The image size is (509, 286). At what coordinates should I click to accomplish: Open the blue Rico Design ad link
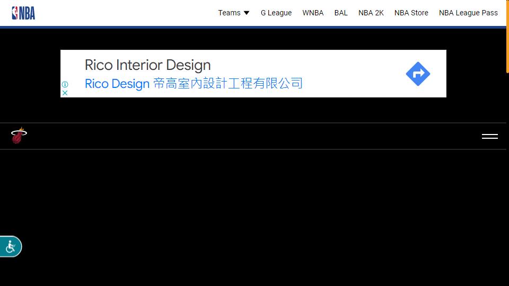coord(117,84)
